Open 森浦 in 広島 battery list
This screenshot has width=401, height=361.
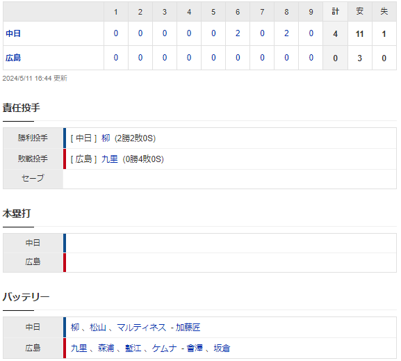tap(106, 348)
